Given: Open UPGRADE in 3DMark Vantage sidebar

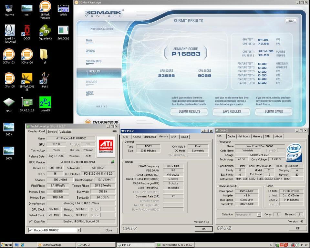Looking at the screenshot, I should point(91,82).
